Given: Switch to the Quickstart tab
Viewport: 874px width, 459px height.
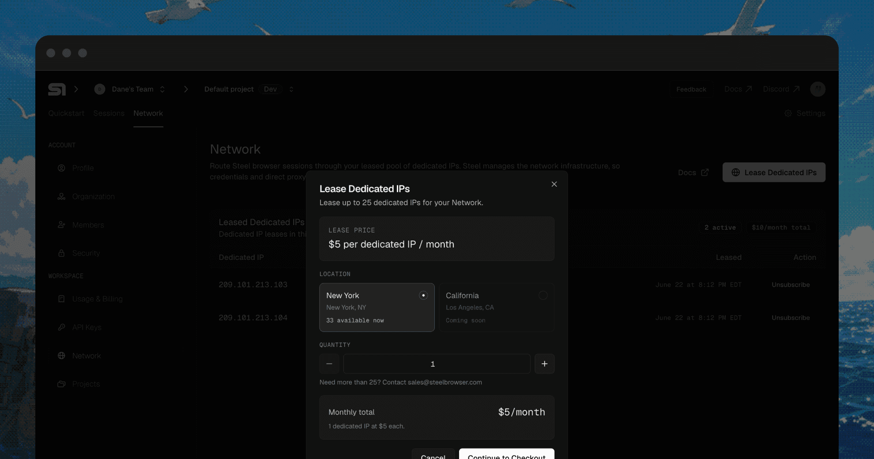Looking at the screenshot, I should (66, 113).
